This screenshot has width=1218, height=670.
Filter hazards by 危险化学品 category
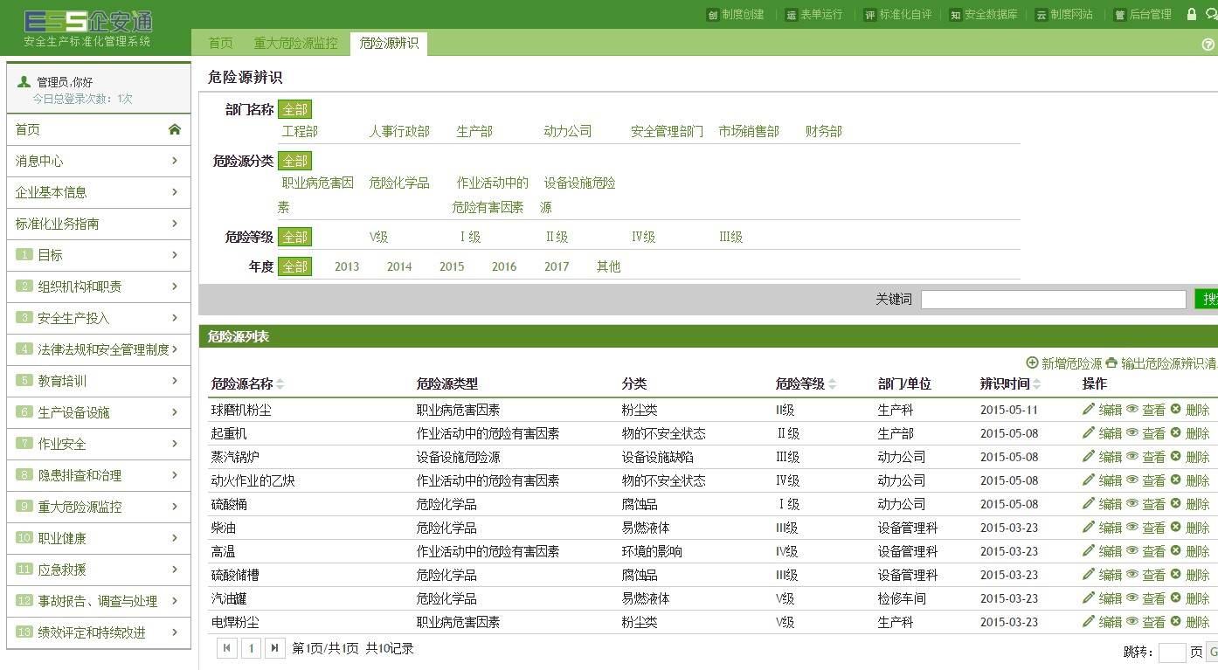click(x=399, y=183)
